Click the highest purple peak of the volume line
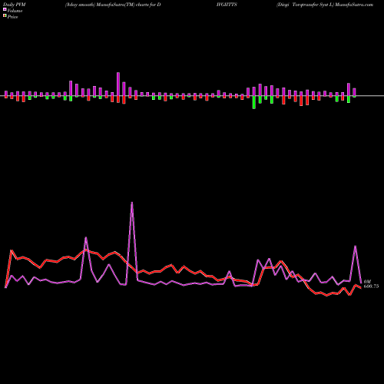This screenshot has width=384, height=384. click(x=132, y=203)
